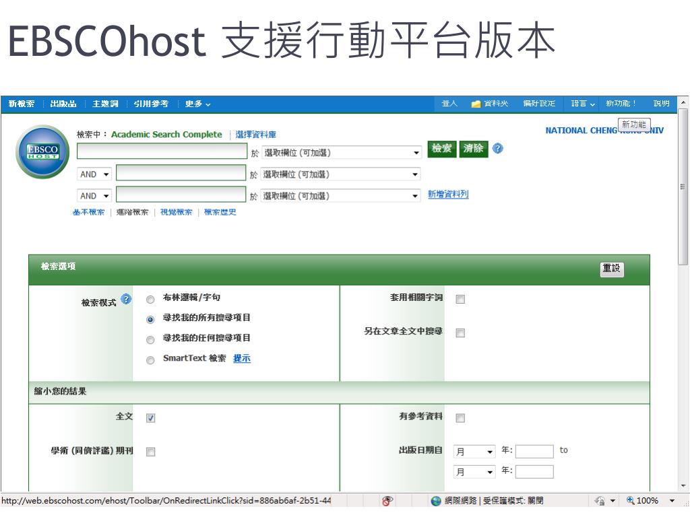Open search help question mark icon
The width and height of the screenshot is (690, 517).
pyautogui.click(x=498, y=148)
